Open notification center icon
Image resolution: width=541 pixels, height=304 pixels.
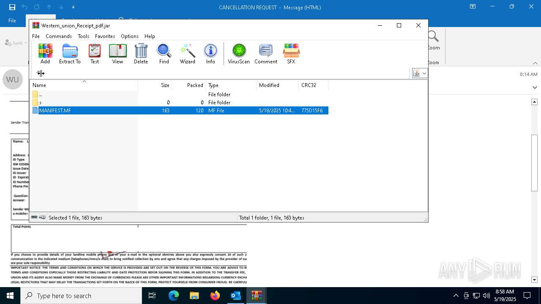coord(527,296)
